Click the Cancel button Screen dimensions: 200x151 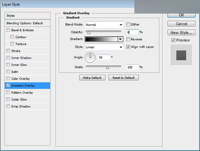tap(182, 24)
